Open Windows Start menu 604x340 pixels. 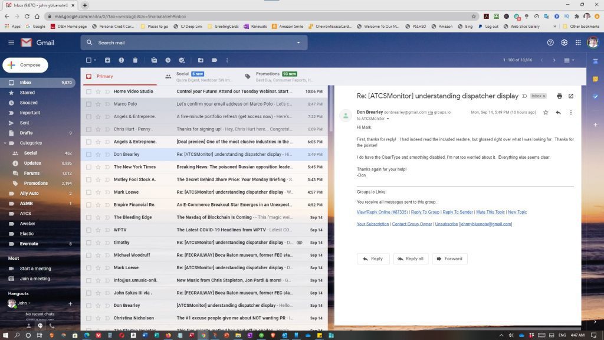coord(5,335)
